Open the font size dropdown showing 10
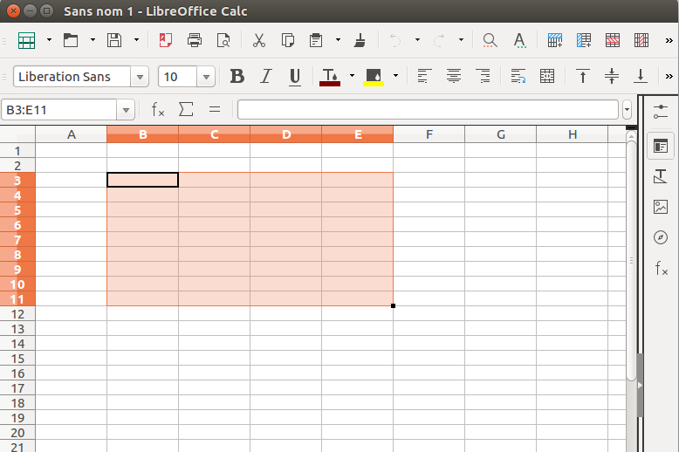This screenshot has height=452, width=679. pyautogui.click(x=206, y=77)
